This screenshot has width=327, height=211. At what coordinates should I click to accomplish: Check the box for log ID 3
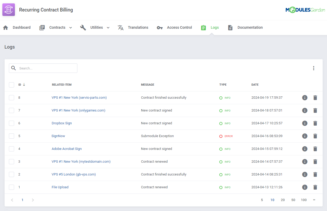pos(12,162)
